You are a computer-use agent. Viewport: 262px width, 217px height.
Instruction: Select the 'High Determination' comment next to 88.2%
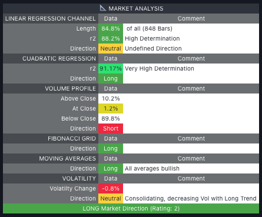click(x=152, y=39)
